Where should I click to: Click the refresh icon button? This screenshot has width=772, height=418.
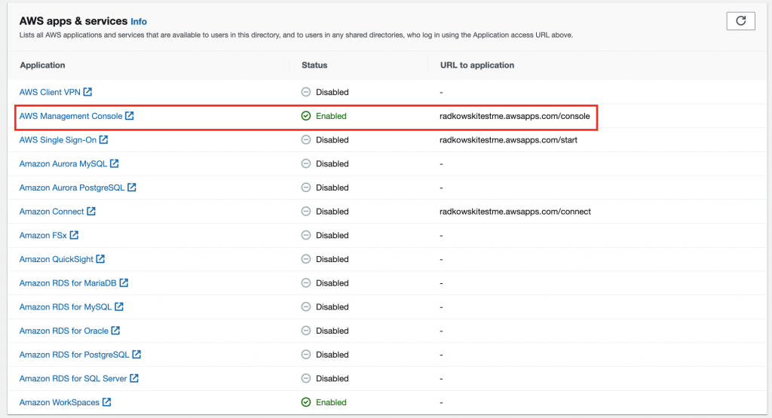(740, 20)
